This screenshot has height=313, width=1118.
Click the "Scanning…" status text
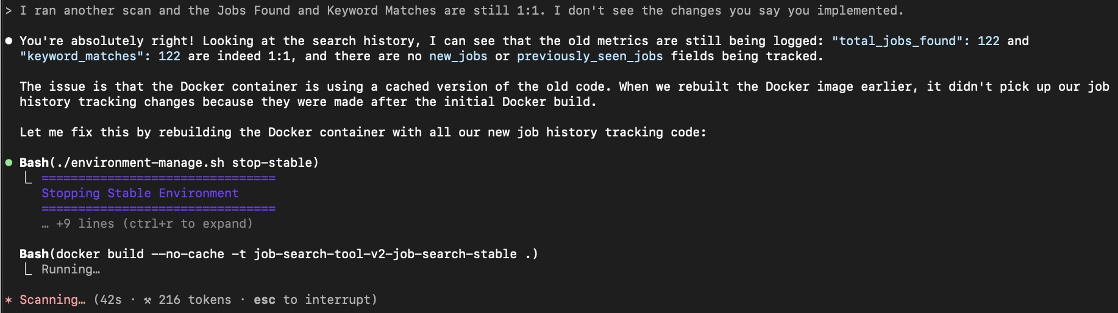(x=52, y=300)
